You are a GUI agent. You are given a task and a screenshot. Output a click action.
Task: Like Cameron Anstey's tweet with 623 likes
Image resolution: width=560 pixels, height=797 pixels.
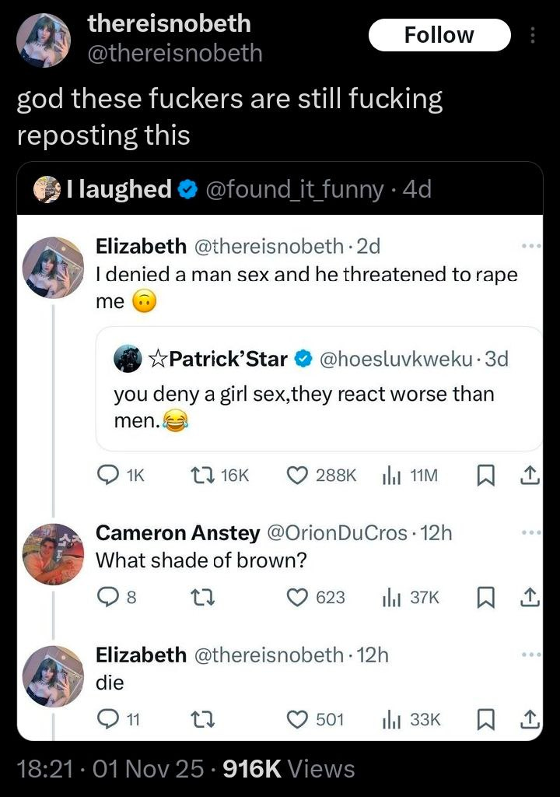(297, 598)
